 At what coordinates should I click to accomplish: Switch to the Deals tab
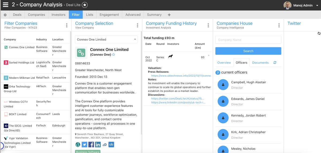tap(17, 15)
